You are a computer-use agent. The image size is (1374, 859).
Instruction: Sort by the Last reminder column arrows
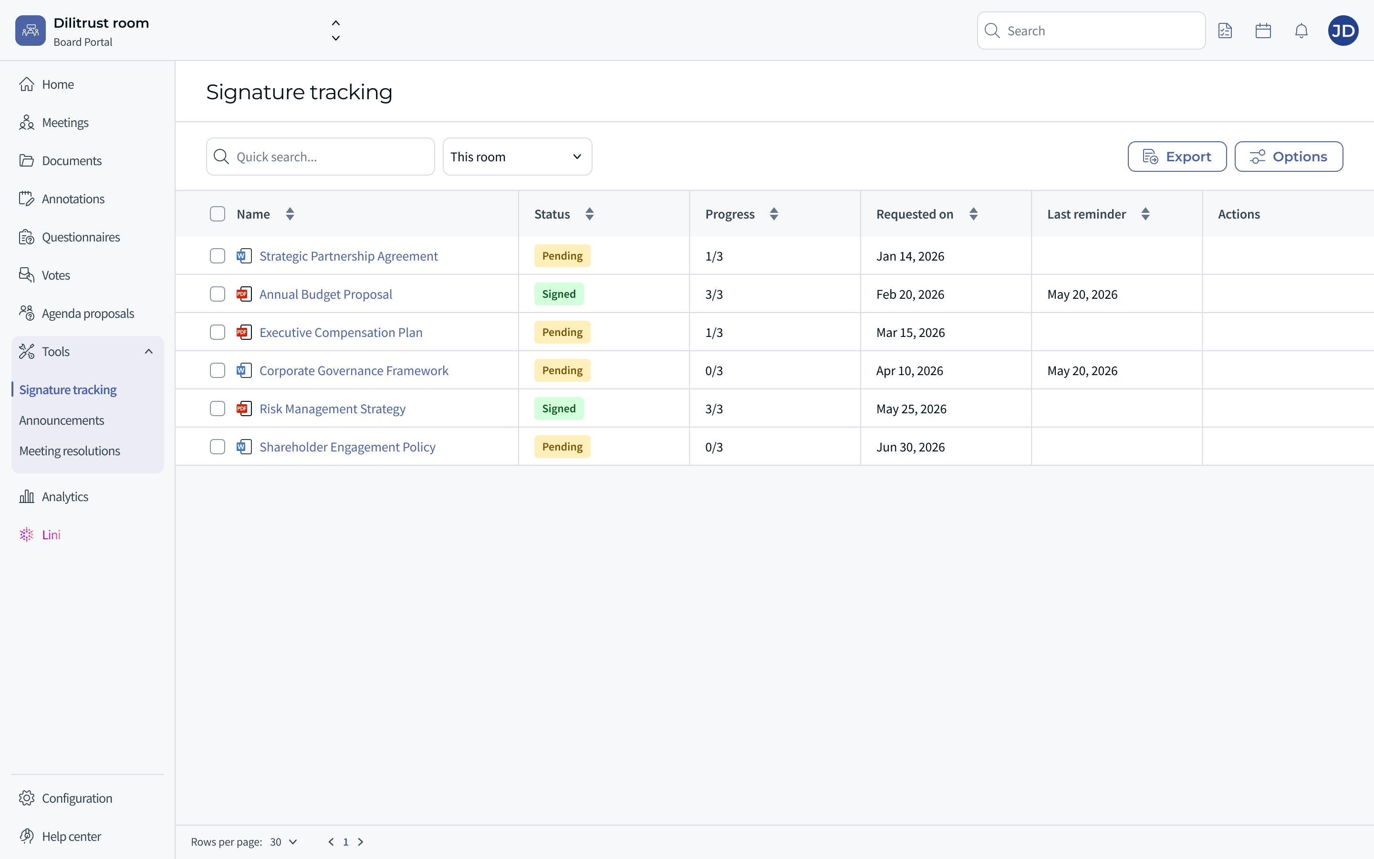pyautogui.click(x=1145, y=214)
